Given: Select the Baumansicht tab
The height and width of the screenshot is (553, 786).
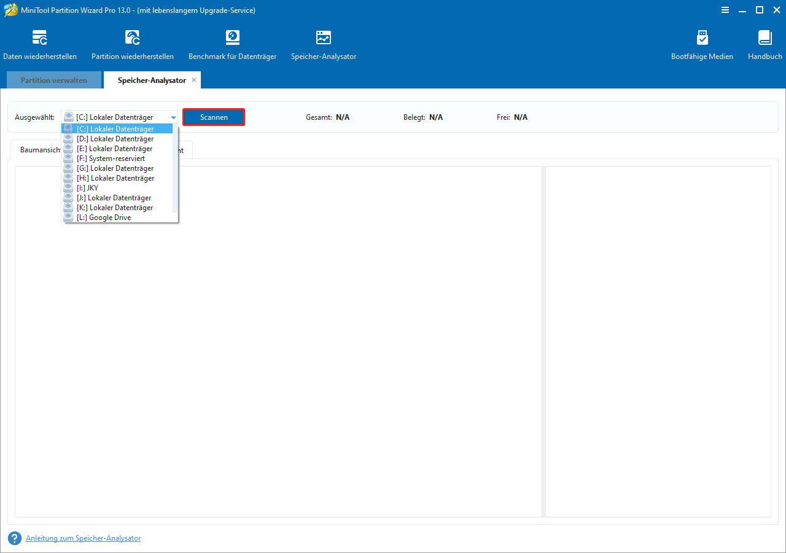Looking at the screenshot, I should point(39,149).
